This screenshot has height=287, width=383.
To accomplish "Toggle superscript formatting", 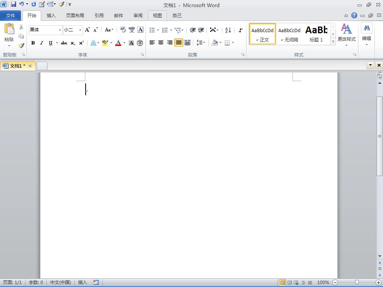I will click(81, 43).
